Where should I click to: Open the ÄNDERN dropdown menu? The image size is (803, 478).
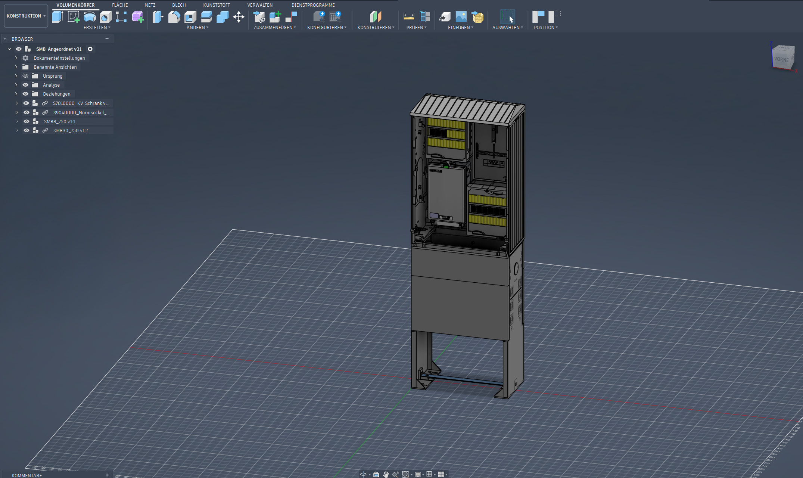pos(197,28)
